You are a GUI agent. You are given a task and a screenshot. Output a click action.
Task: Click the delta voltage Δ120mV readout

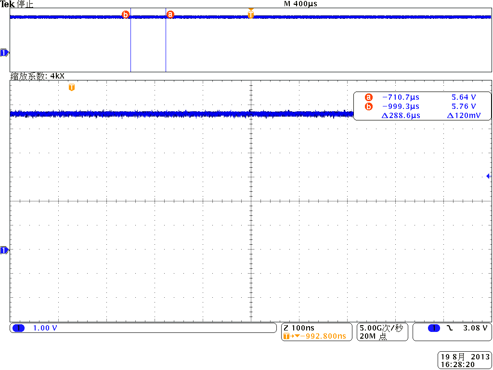(464, 116)
